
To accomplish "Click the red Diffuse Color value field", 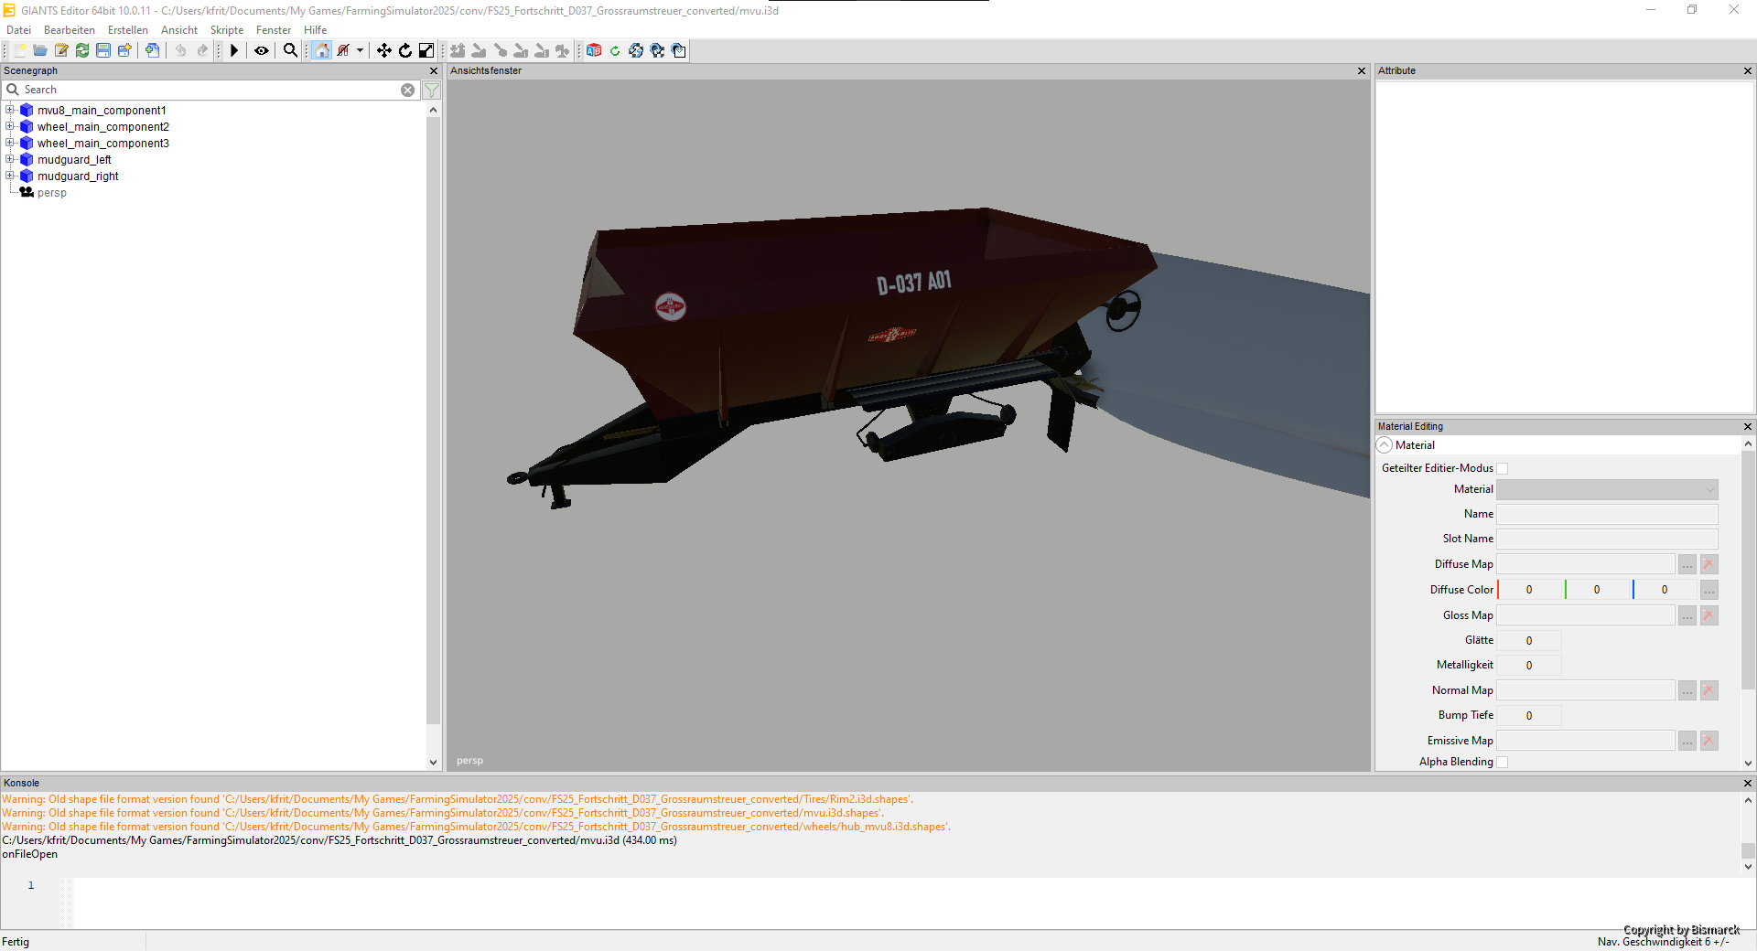I will [1529, 590].
